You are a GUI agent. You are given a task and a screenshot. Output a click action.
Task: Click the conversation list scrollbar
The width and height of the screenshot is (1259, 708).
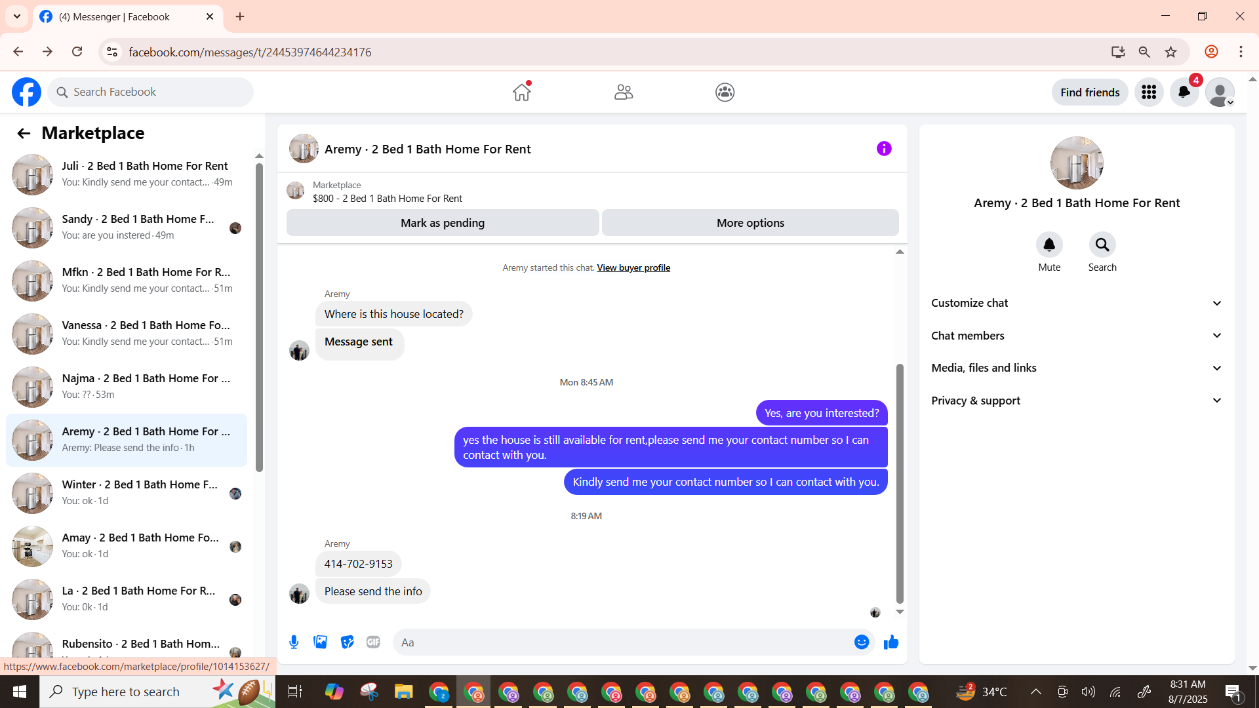tap(259, 317)
